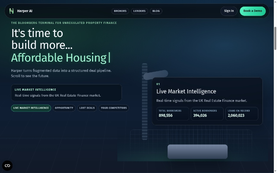Select the Lost Deals pill tab
The height and width of the screenshot is (173, 277).
pyautogui.click(x=87, y=108)
